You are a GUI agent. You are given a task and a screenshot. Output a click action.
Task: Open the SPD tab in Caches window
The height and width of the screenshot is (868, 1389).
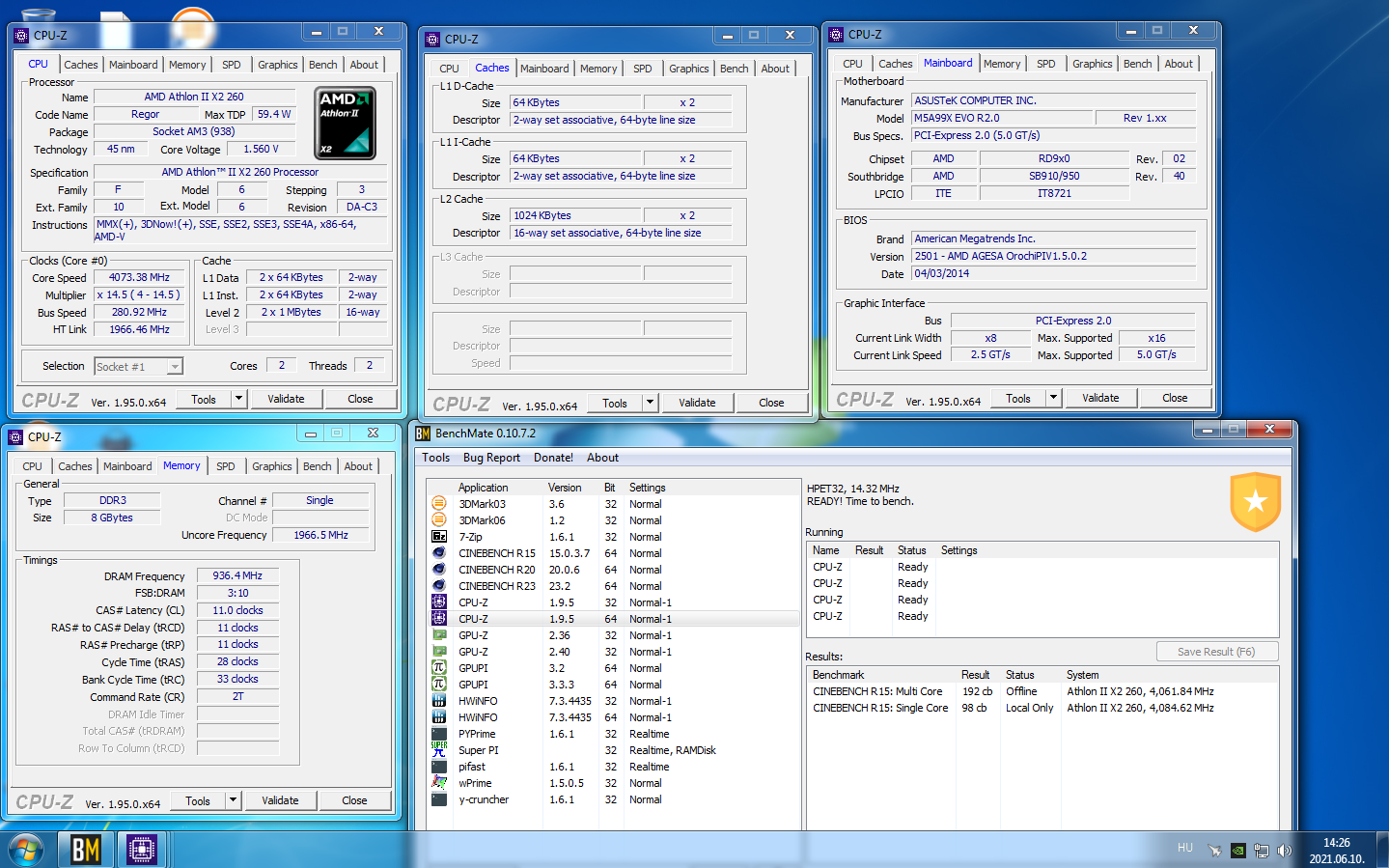pos(643,69)
